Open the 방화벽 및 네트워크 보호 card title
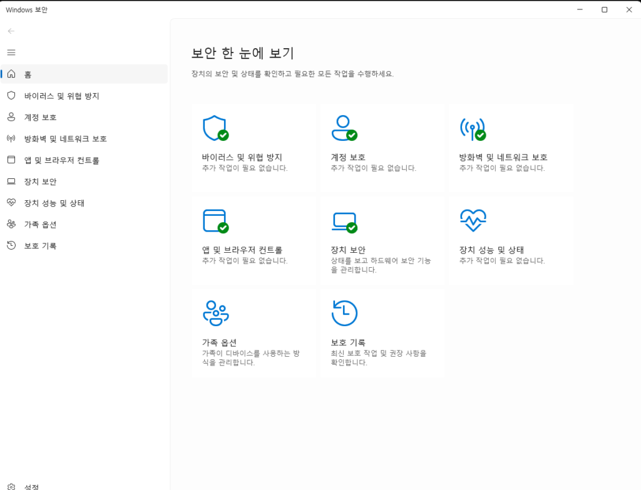The height and width of the screenshot is (490, 641). 503,157
